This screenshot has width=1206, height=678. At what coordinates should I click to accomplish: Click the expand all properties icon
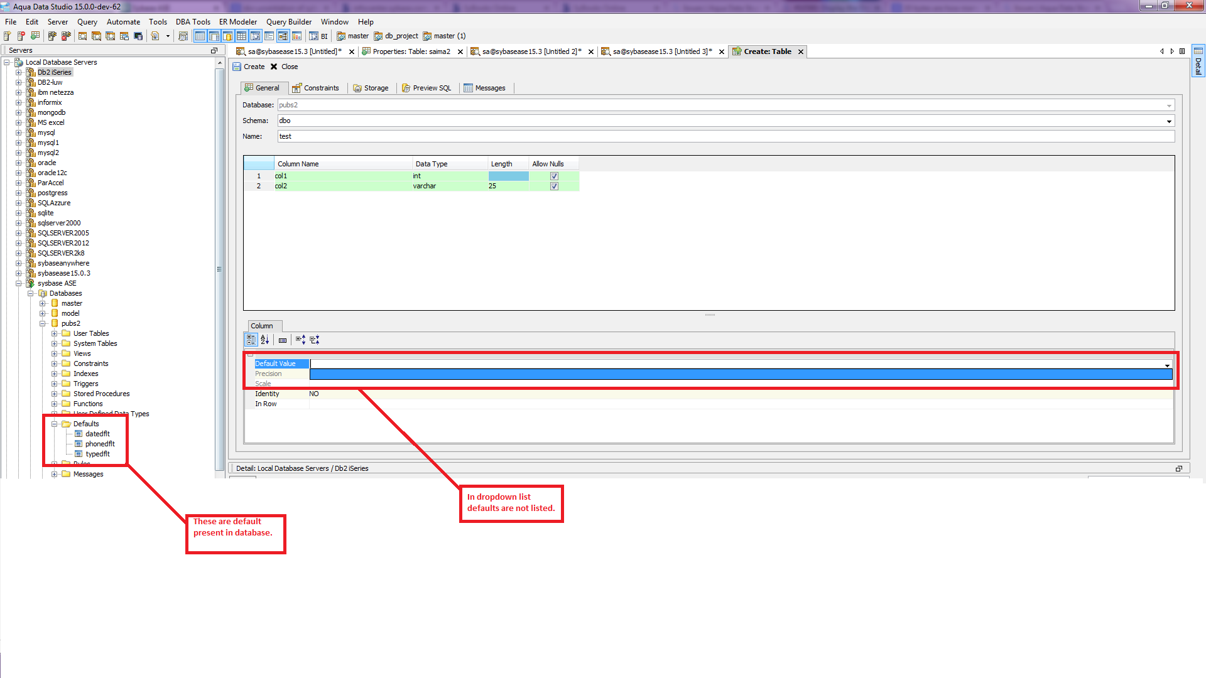click(300, 340)
